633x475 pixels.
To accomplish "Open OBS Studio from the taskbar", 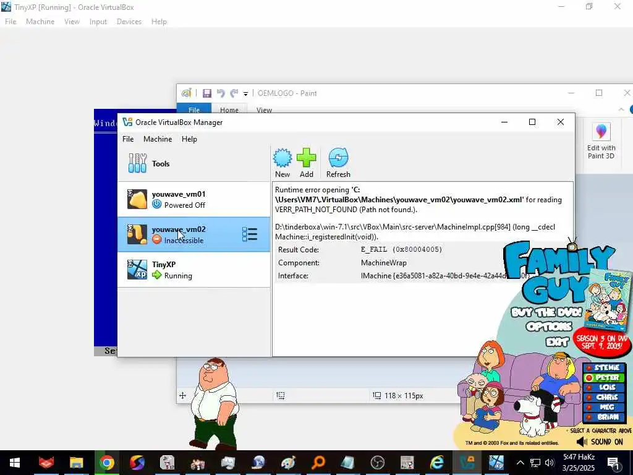I will 378,463.
